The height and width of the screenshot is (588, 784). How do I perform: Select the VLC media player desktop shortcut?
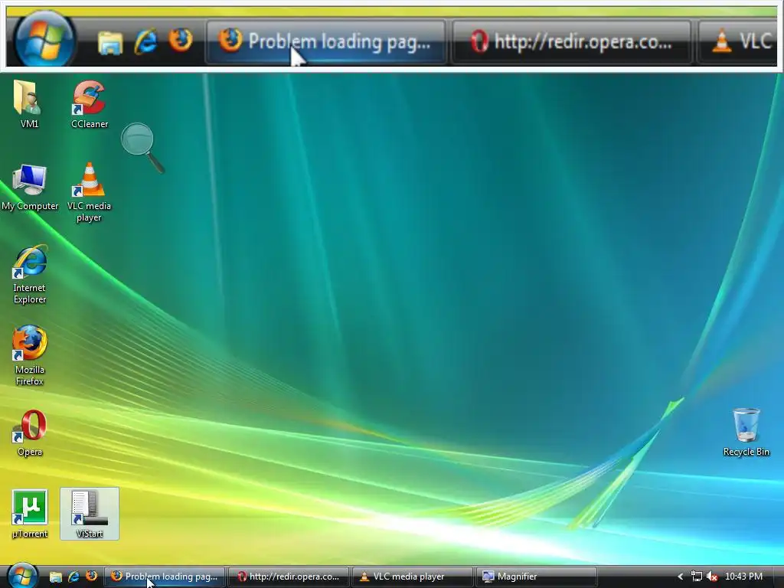[x=89, y=192]
